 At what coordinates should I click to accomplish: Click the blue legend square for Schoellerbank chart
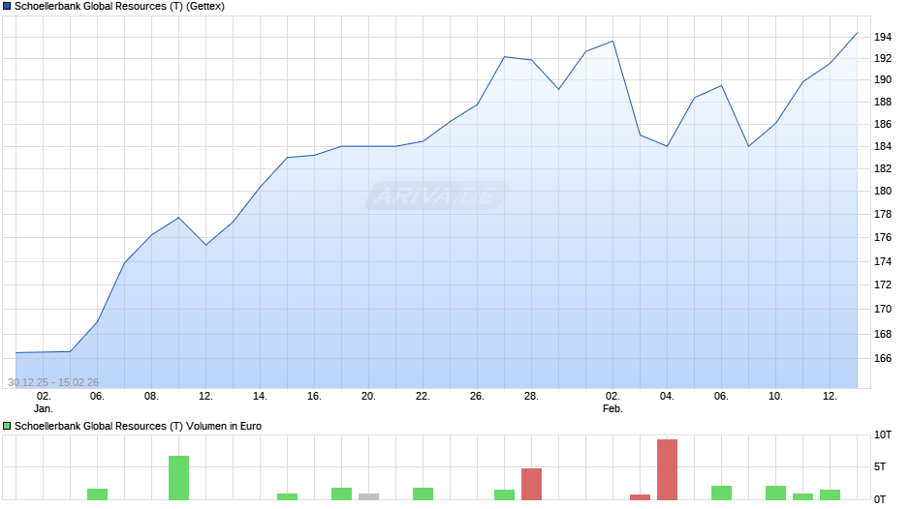click(7, 7)
